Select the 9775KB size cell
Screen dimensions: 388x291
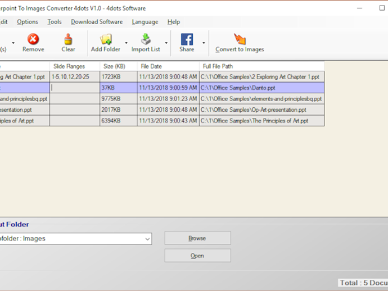pyautogui.click(x=119, y=99)
